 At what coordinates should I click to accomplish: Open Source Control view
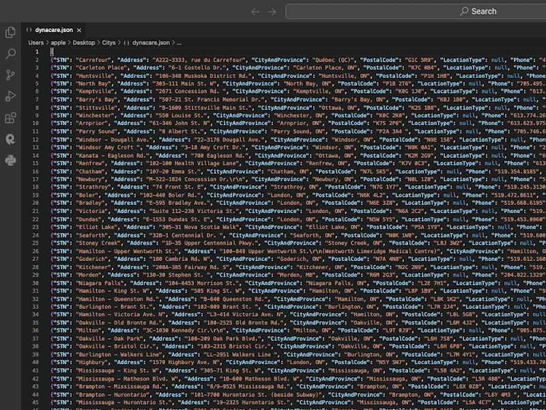tap(10, 75)
